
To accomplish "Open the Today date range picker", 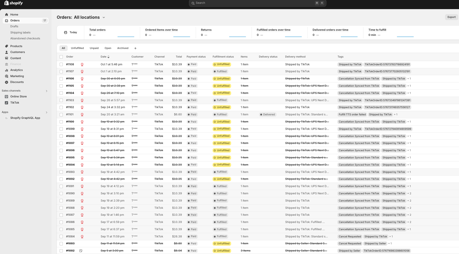I will coord(71,32).
